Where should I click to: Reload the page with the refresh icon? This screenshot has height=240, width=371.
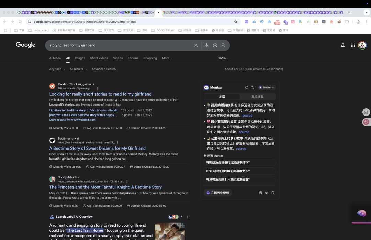[20, 22]
